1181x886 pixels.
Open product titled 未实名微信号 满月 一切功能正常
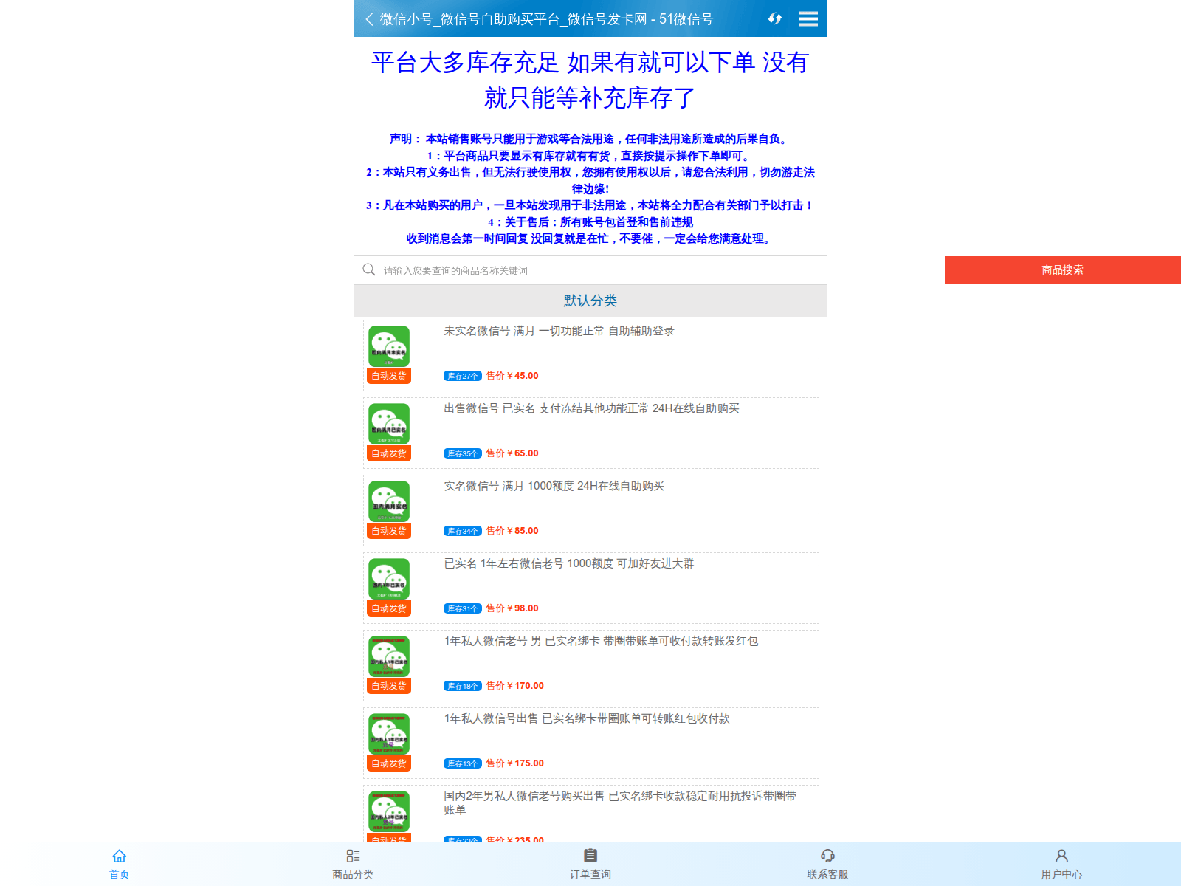tap(559, 331)
